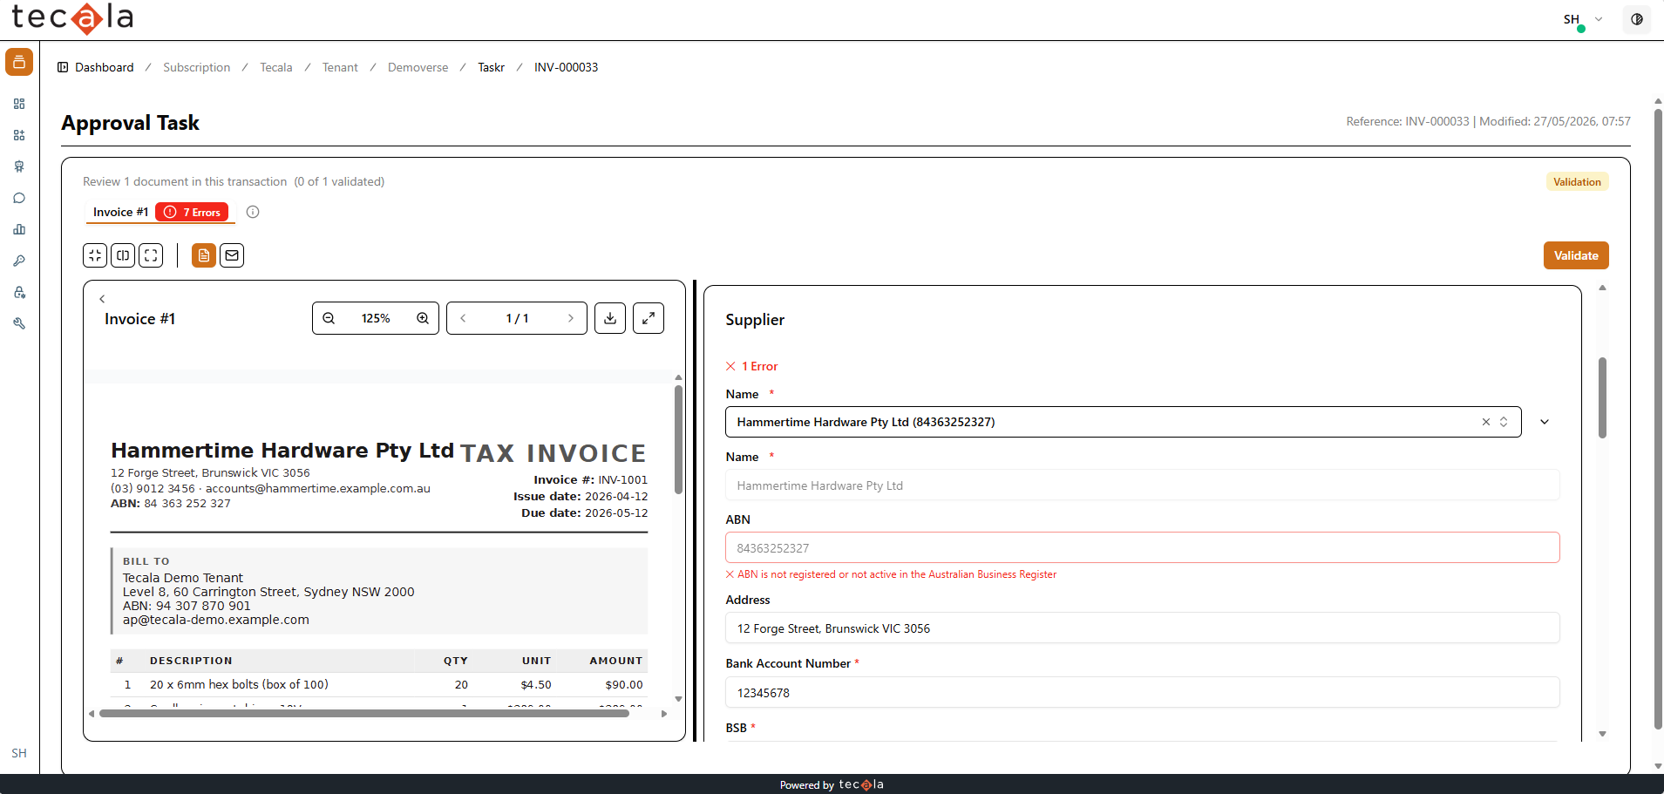Click the 1 Error indicator under Supplier
The image size is (1664, 794).
pos(752,366)
